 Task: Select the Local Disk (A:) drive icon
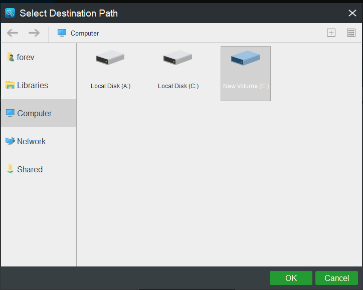110,59
